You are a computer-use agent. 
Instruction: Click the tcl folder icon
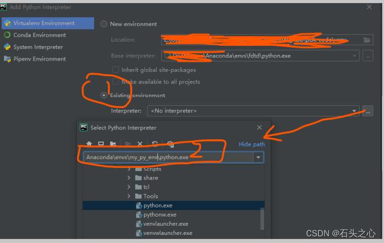(139, 187)
